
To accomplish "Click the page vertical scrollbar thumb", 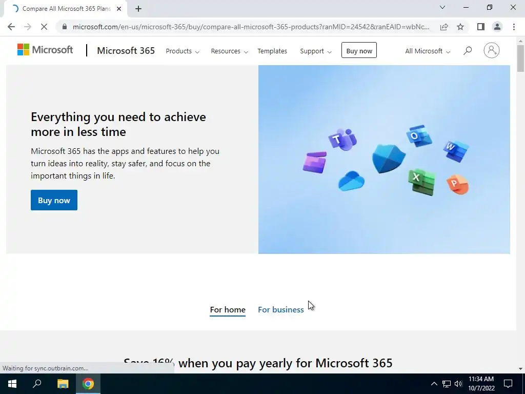I will [x=520, y=58].
